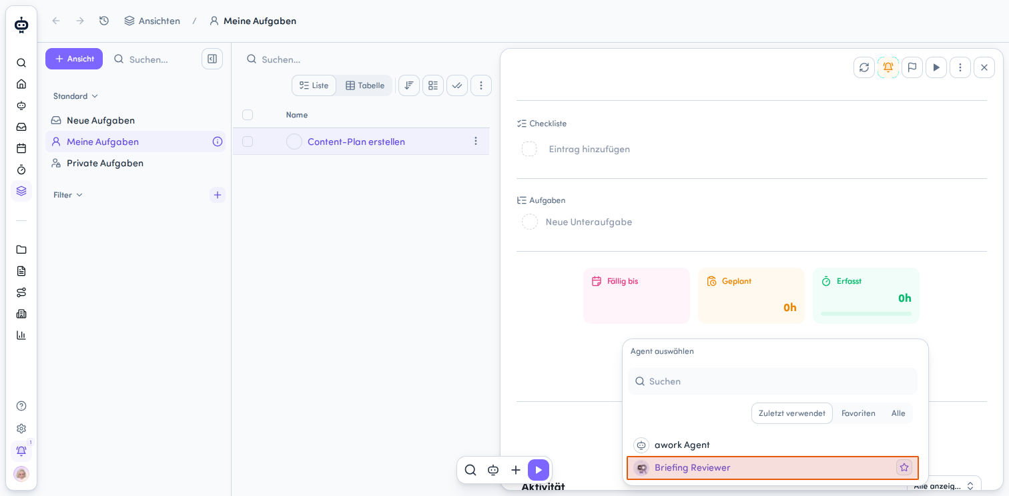Open settings gear icon in sidebar
The height and width of the screenshot is (496, 1009).
21,429
